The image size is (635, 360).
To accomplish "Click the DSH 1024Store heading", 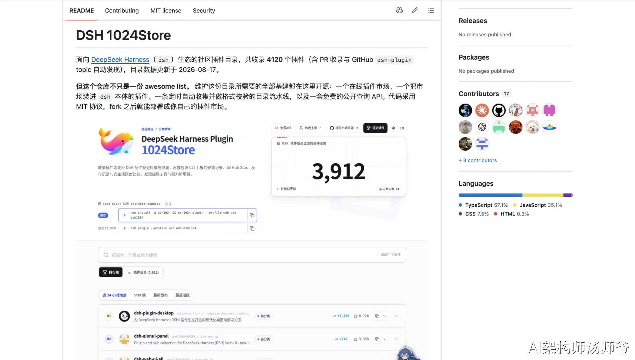I will coord(123,35).
